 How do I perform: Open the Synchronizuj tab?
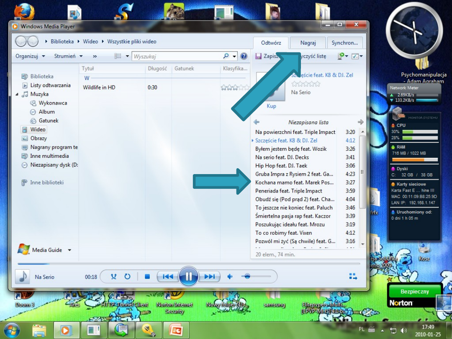tap(345, 42)
